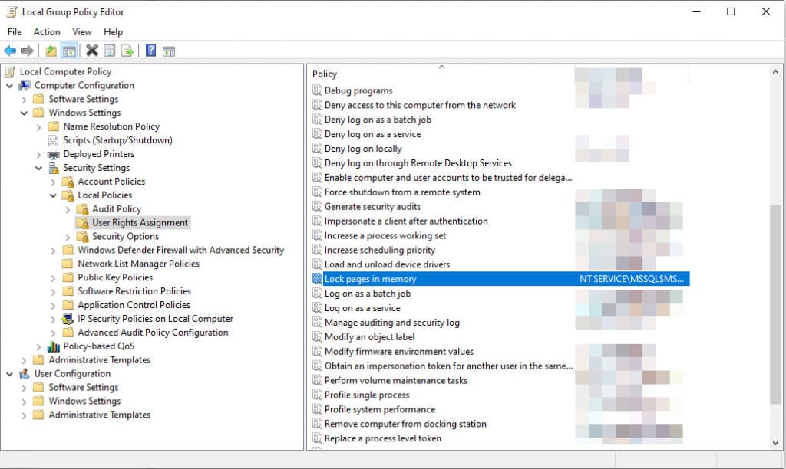
Task: Click the Export List toolbar icon
Action: [x=127, y=51]
